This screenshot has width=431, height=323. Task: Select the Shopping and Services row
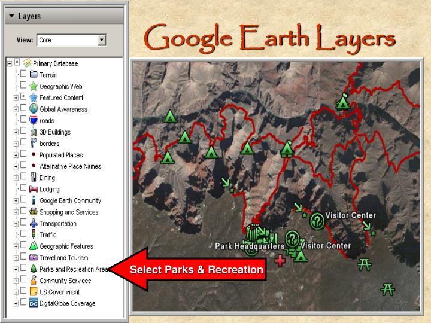(69, 212)
